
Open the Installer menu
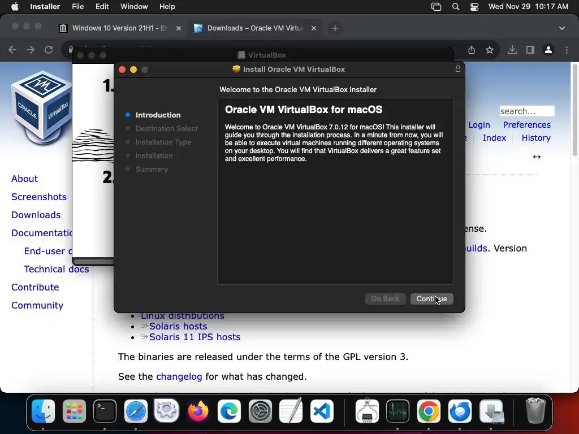coord(45,7)
